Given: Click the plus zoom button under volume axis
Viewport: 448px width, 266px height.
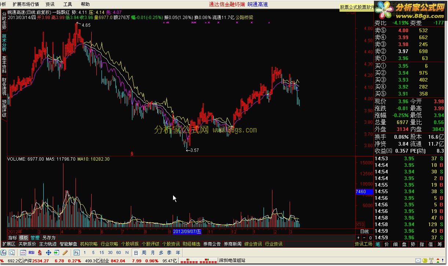Looking at the screenshot, I should [x=359, y=238].
